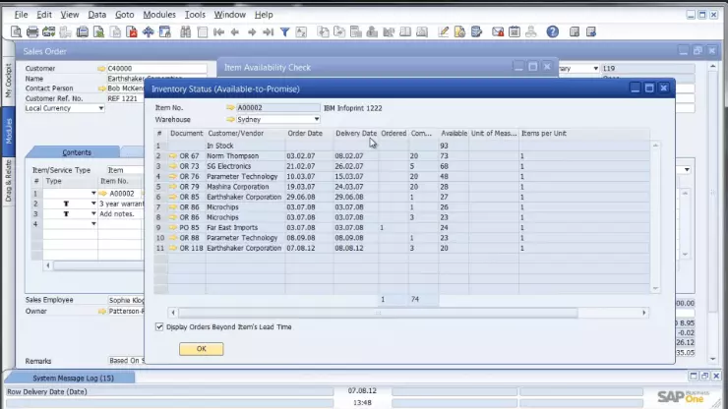Screen dimensions: 728x409
Task: Open Messages/Alerts envelope icon
Action: pyautogui.click(x=498, y=32)
